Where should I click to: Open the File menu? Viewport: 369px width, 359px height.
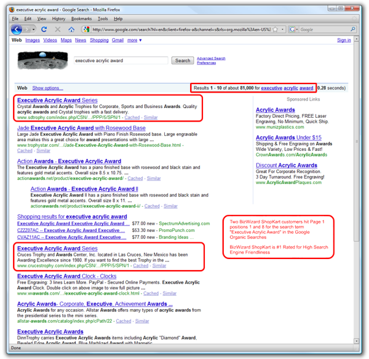click(x=15, y=19)
